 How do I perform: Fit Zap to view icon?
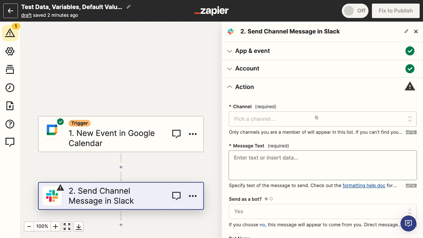(x=67, y=226)
